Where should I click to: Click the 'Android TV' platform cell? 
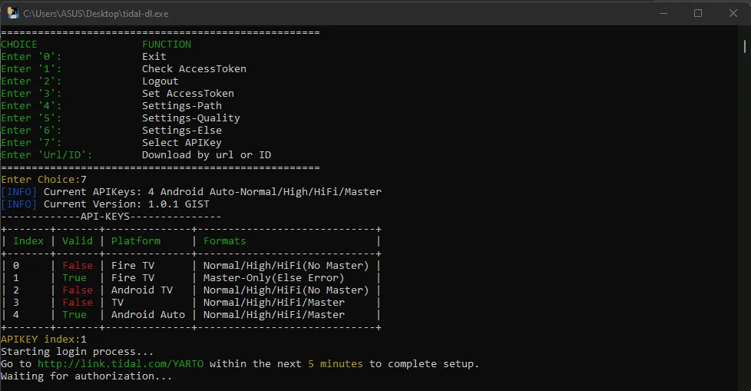142,290
